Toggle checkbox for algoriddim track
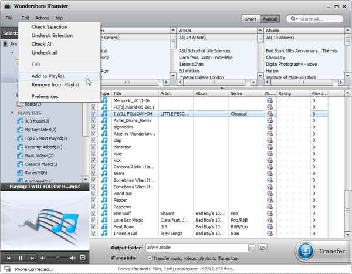The image size is (352, 274). pyautogui.click(x=94, y=127)
